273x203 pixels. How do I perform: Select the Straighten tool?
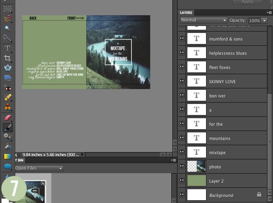click(x=7, y=78)
